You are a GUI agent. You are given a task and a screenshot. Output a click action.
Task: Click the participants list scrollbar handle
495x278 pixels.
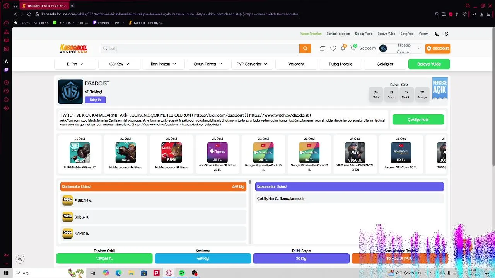[x=250, y=182]
